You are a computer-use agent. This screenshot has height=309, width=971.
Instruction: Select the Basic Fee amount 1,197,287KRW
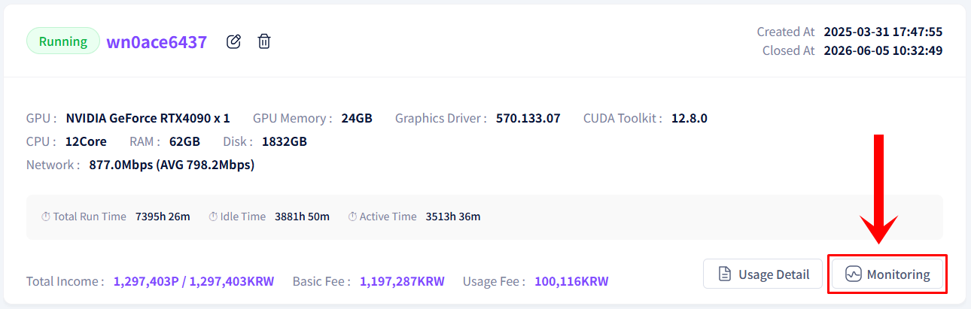click(402, 281)
